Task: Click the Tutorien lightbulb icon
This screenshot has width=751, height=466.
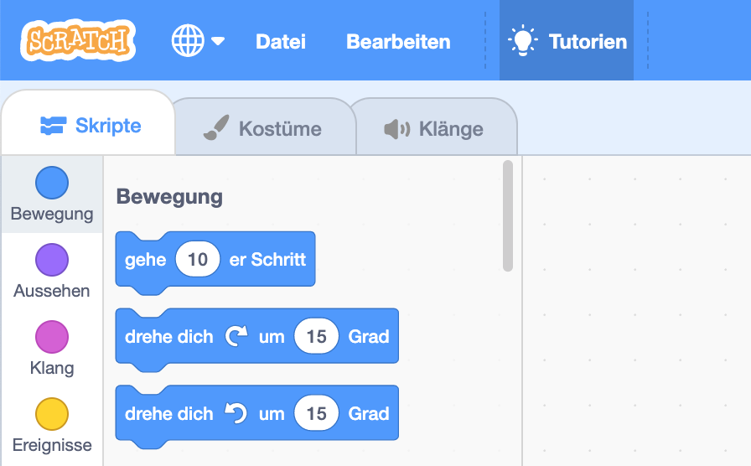Action: coord(523,40)
